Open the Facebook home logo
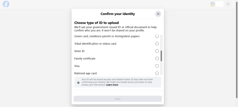Viewport: 238px width, 107px height. coord(6,4)
